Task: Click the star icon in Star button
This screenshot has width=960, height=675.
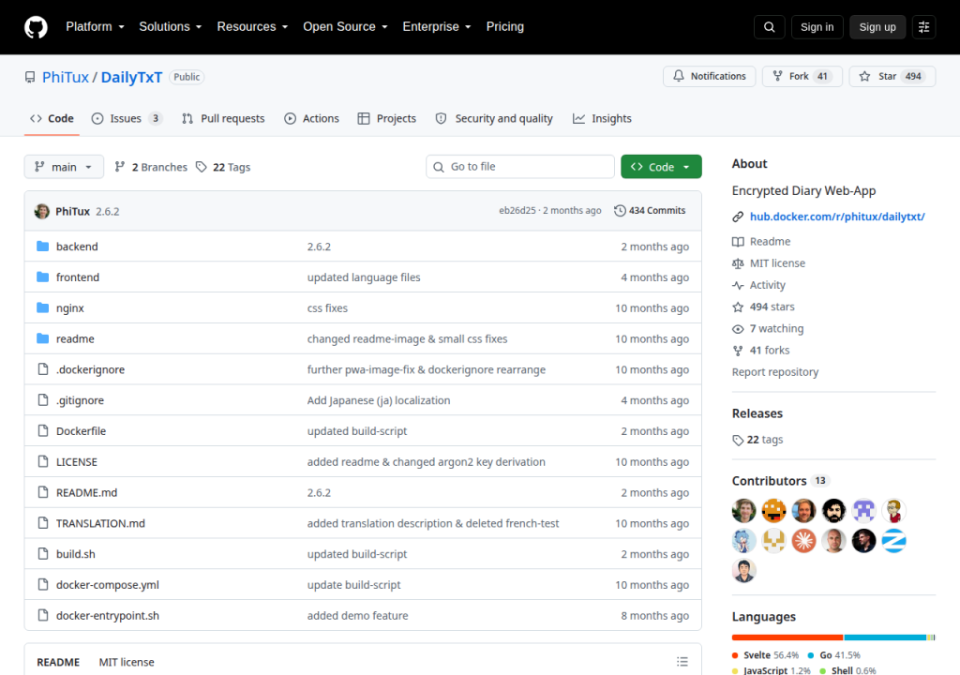Action: [x=864, y=76]
